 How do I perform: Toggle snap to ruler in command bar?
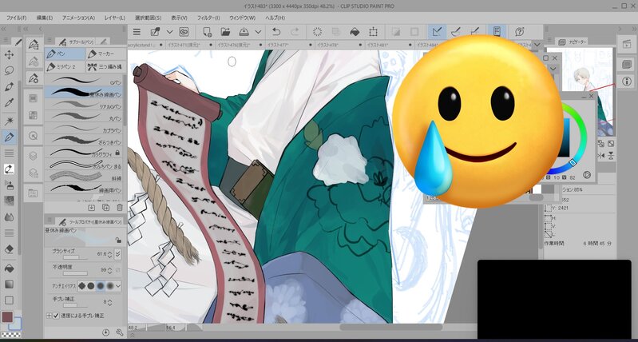[x=437, y=32]
